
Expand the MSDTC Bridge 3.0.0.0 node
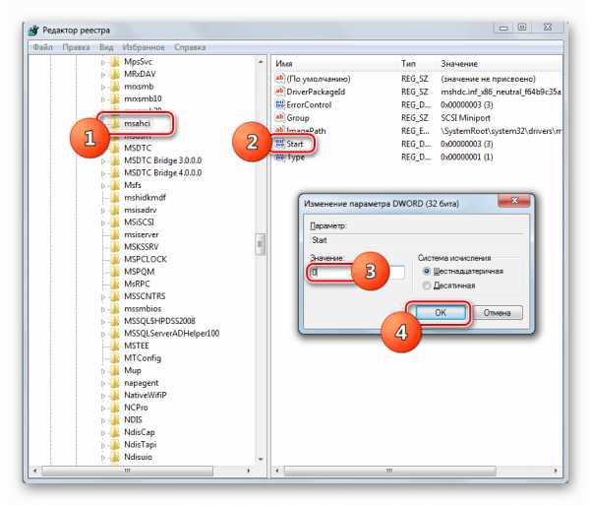(102, 161)
